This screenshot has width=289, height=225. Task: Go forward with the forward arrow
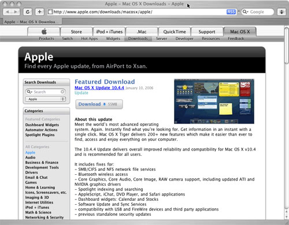coord(16,12)
